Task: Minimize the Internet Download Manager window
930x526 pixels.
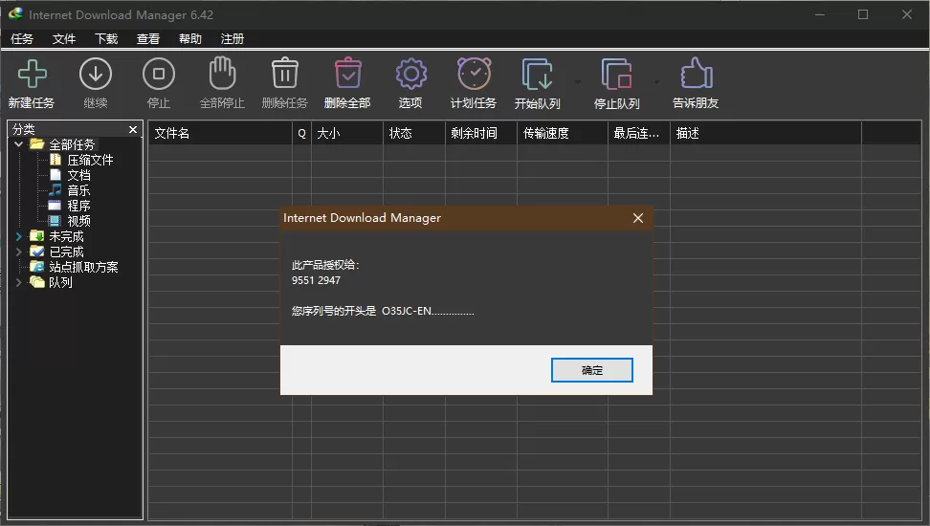Action: [820, 14]
